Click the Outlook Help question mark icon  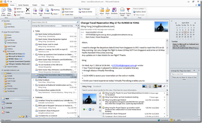pyautogui.click(x=199, y=5)
